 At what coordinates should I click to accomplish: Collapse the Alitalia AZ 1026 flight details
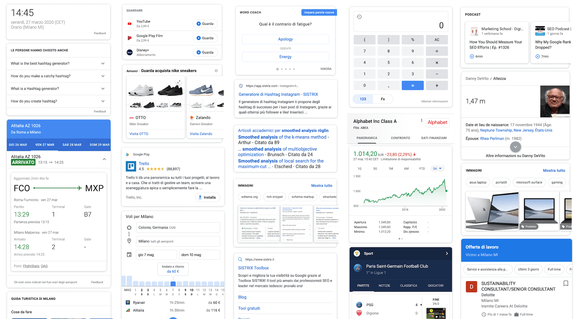click(x=104, y=159)
